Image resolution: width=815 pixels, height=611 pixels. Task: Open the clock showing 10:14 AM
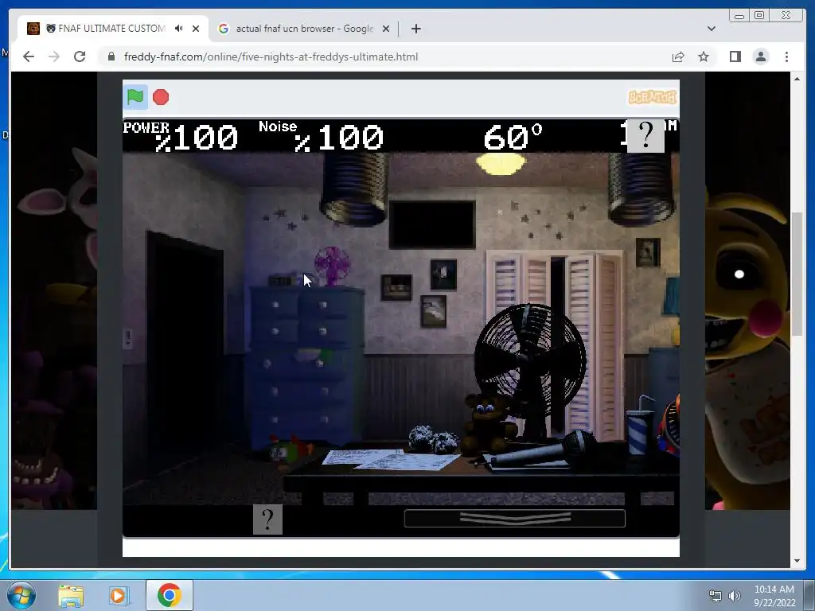tap(774, 595)
